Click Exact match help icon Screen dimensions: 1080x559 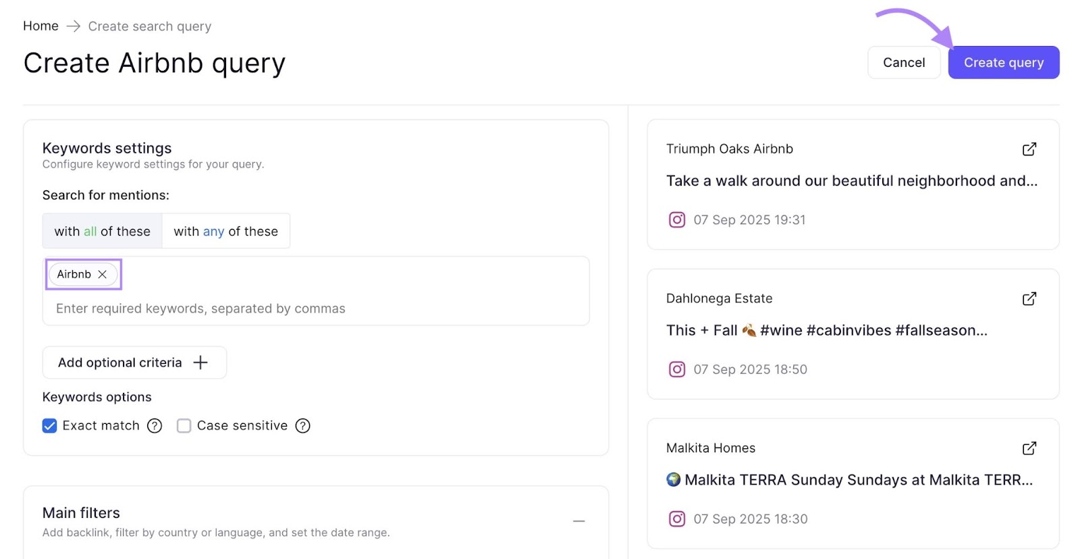(x=155, y=426)
